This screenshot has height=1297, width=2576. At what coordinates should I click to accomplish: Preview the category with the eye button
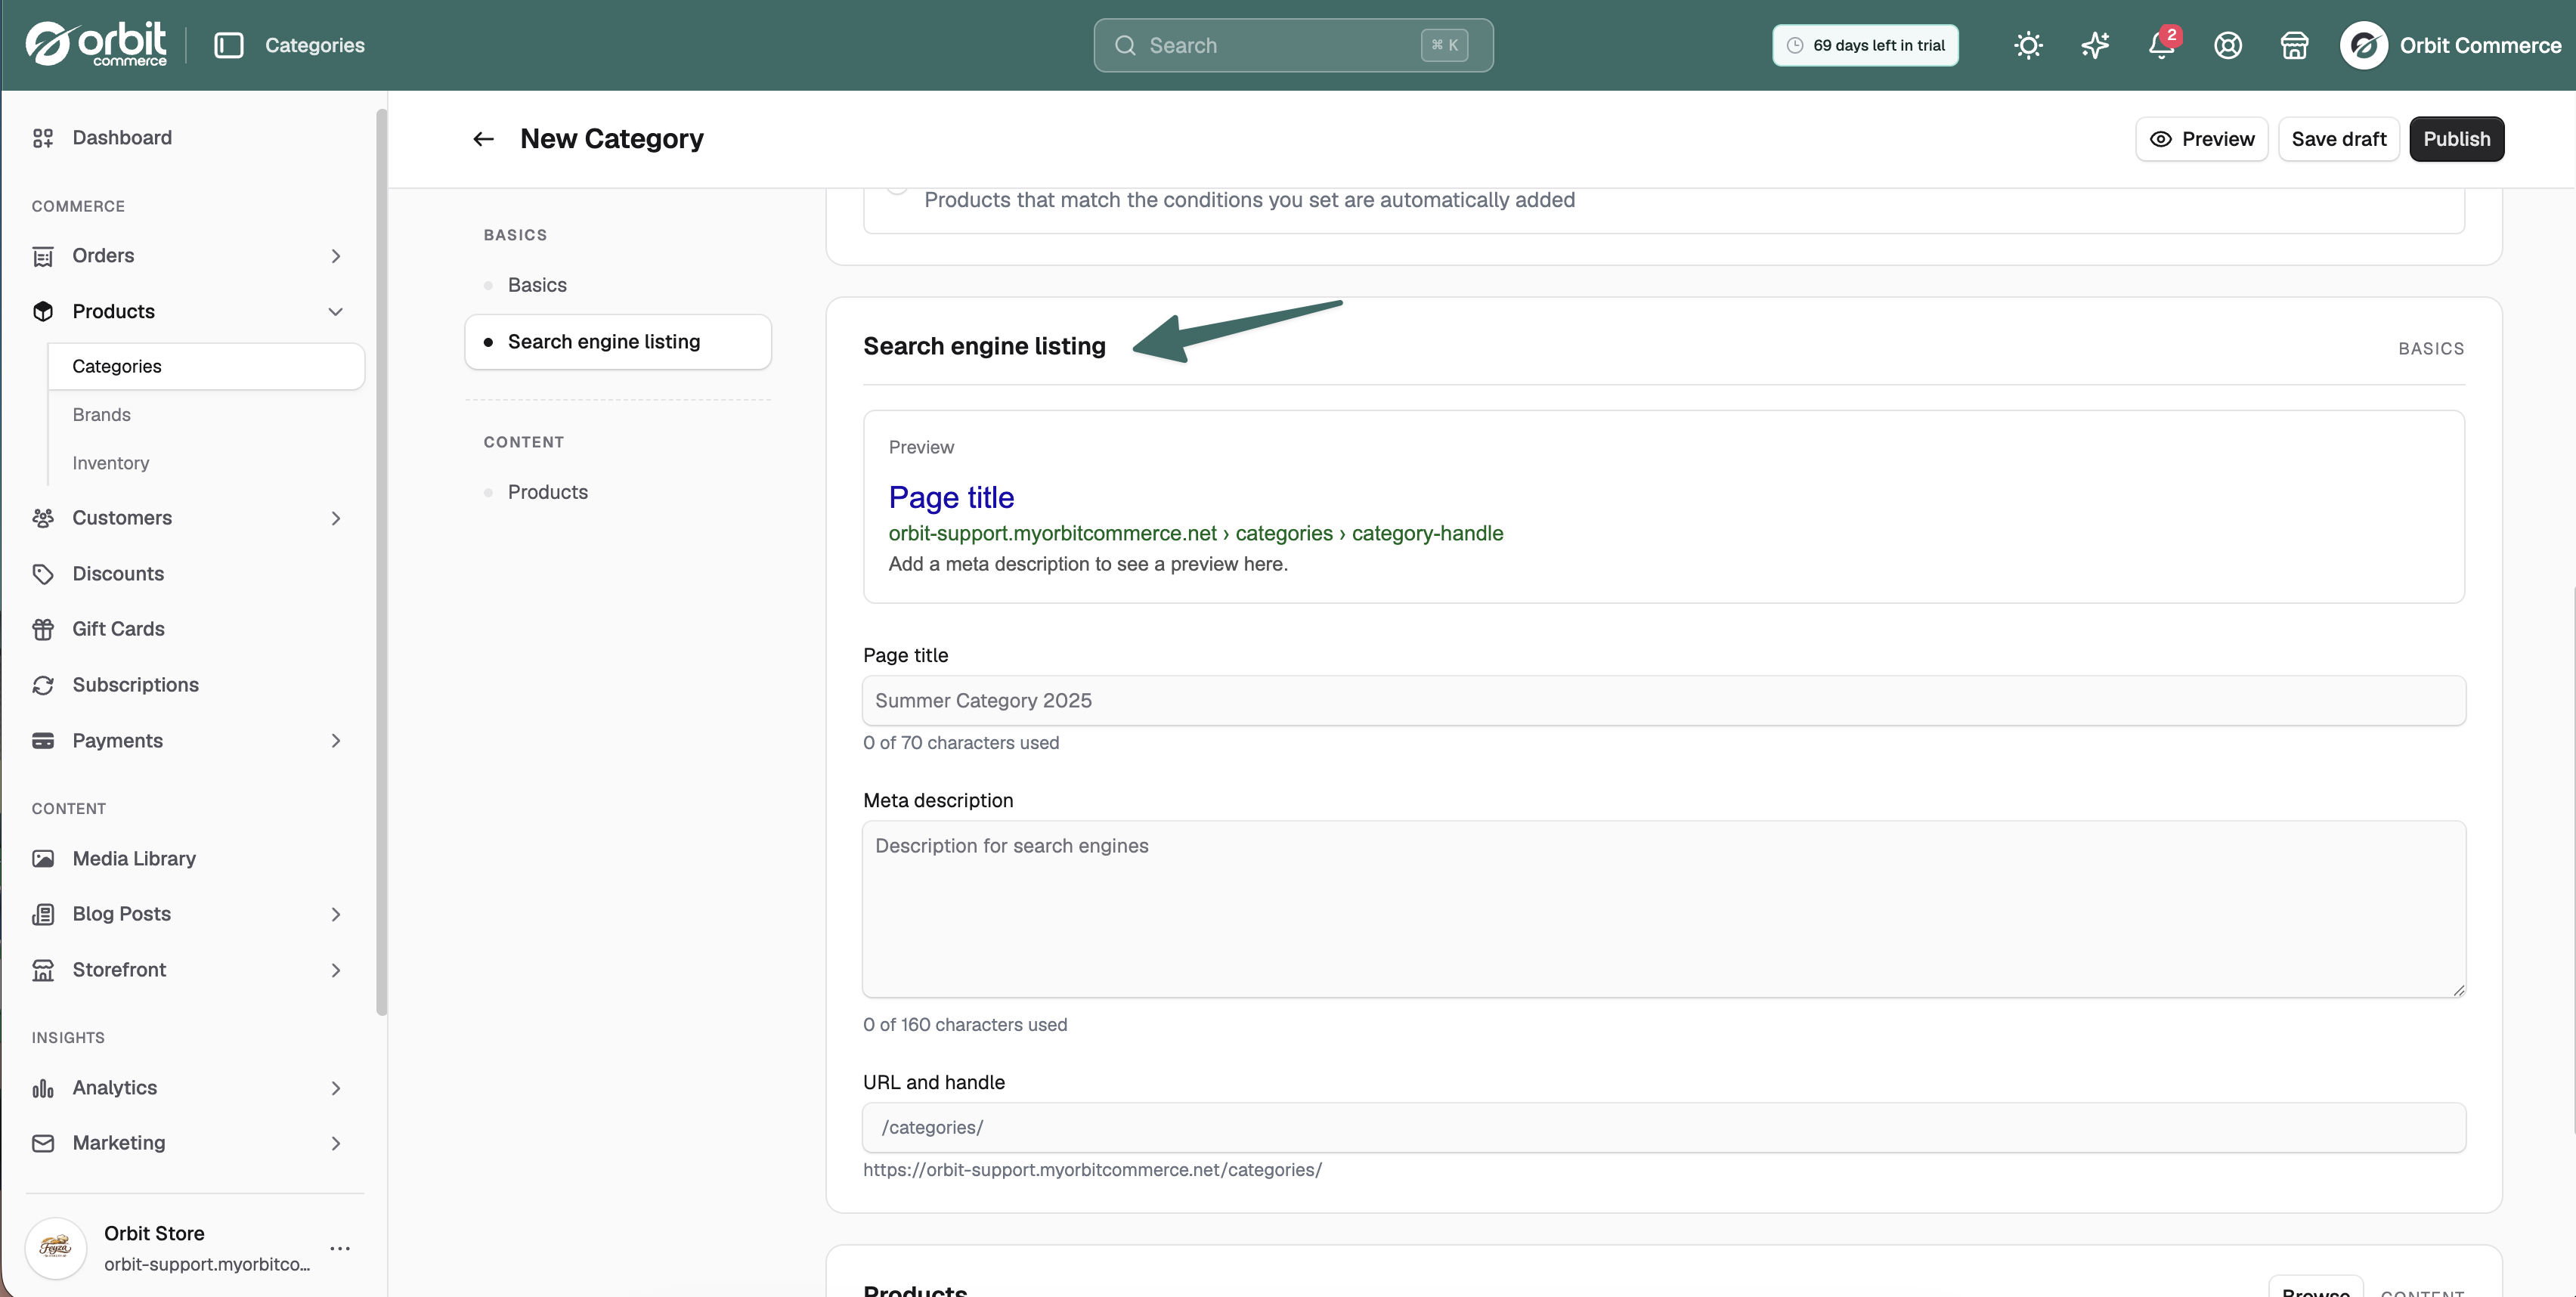(x=2201, y=139)
